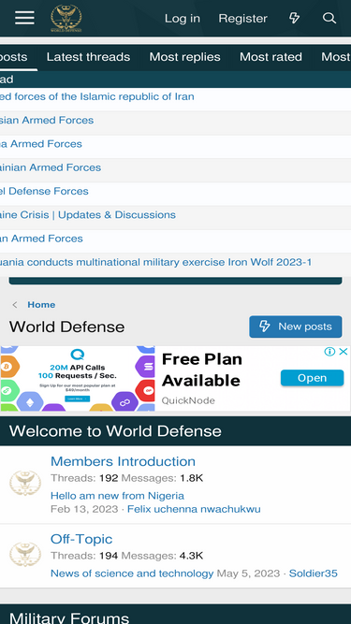Image resolution: width=351 pixels, height=624 pixels.
Task: Open the hamburger navigation menu
Action: 24,18
